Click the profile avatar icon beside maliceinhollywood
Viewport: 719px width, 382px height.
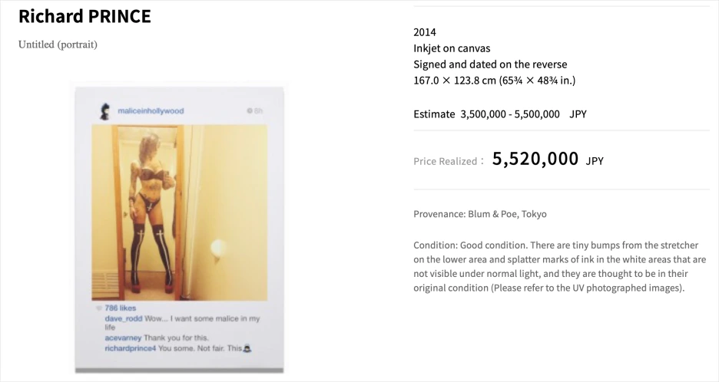pos(104,111)
